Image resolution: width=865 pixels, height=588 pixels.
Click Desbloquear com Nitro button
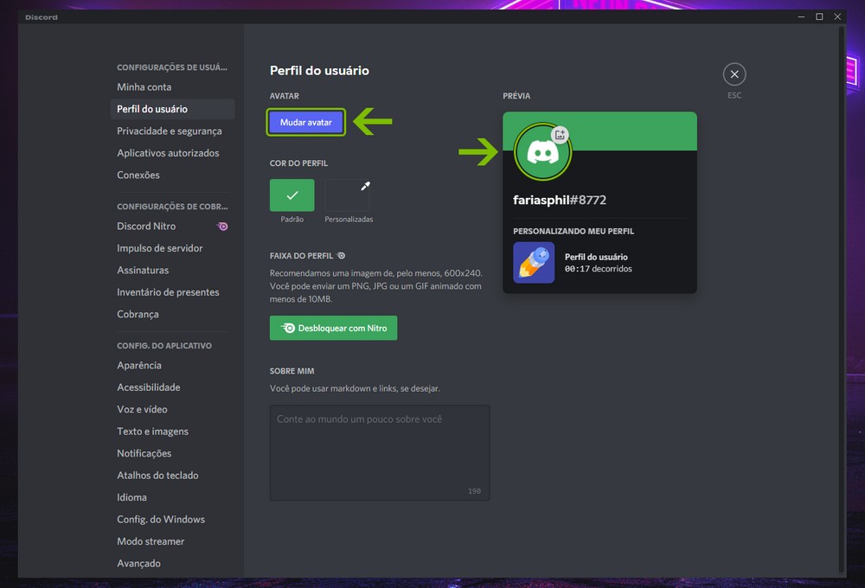click(x=333, y=329)
